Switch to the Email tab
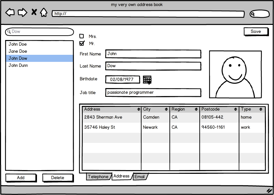274x195 pixels. click(x=140, y=177)
